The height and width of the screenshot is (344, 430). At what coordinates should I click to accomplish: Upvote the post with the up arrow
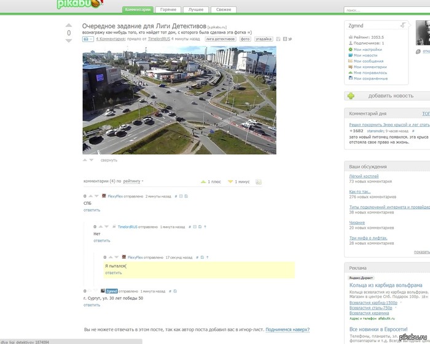[69, 26]
